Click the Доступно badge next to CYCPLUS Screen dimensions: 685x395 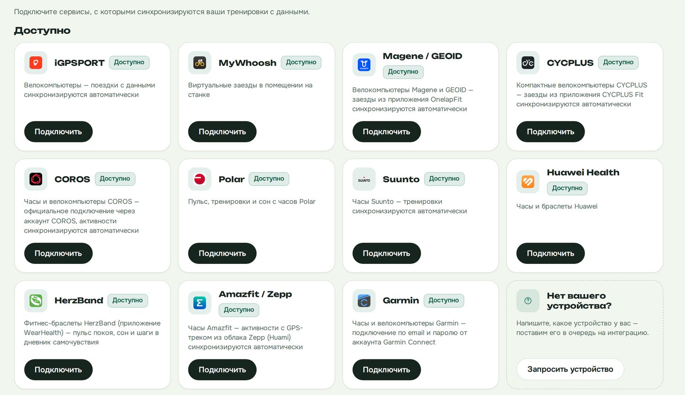(x=618, y=63)
